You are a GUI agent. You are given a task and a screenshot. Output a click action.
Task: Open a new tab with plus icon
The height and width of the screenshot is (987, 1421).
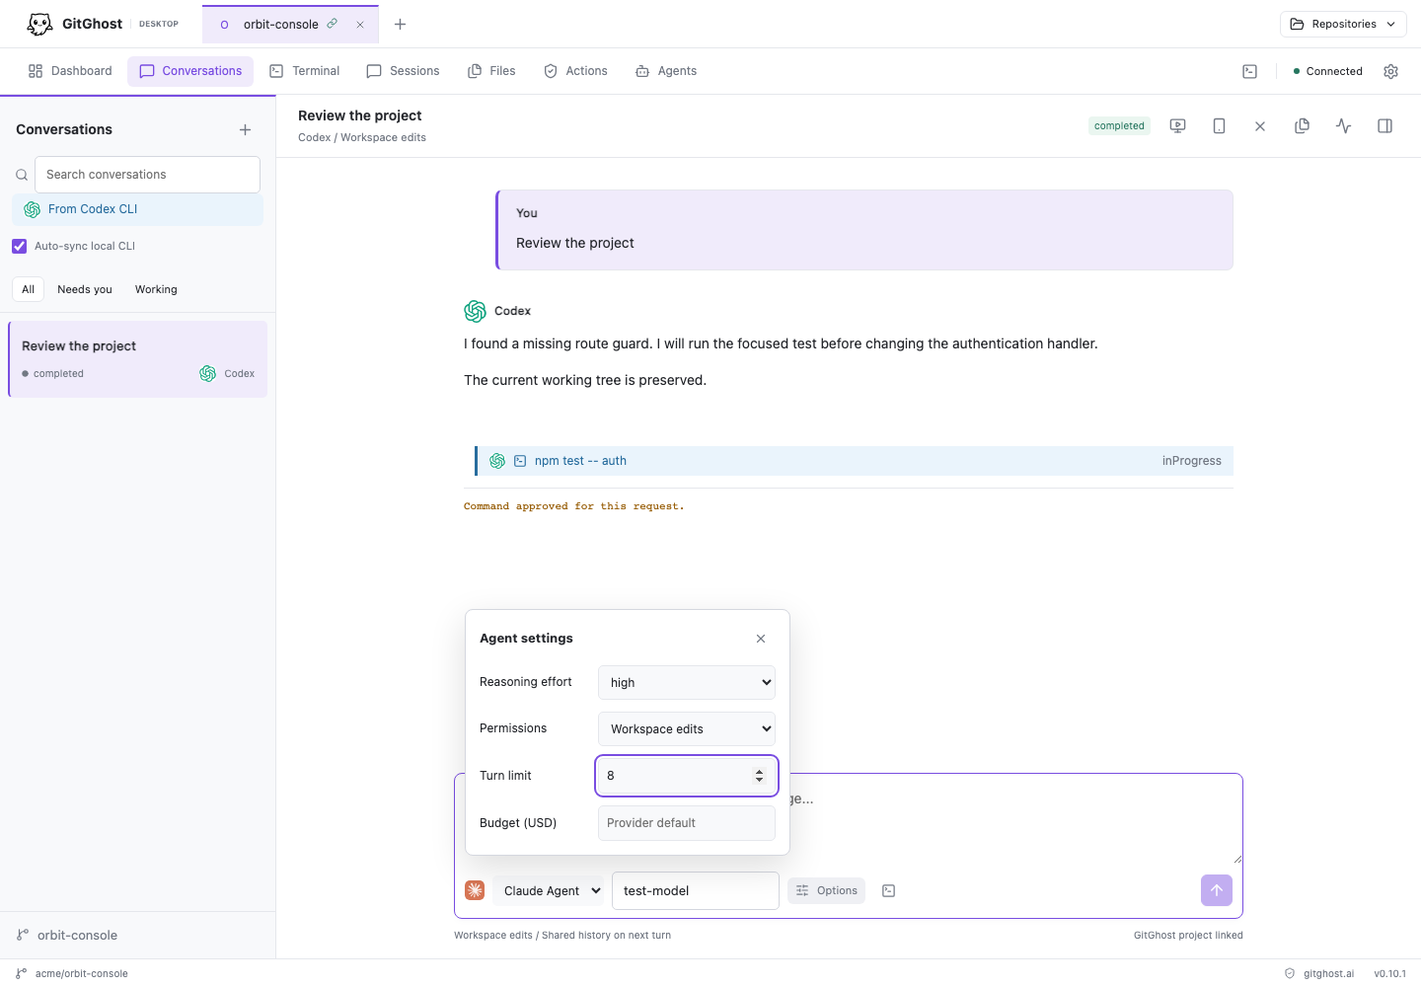pyautogui.click(x=400, y=25)
